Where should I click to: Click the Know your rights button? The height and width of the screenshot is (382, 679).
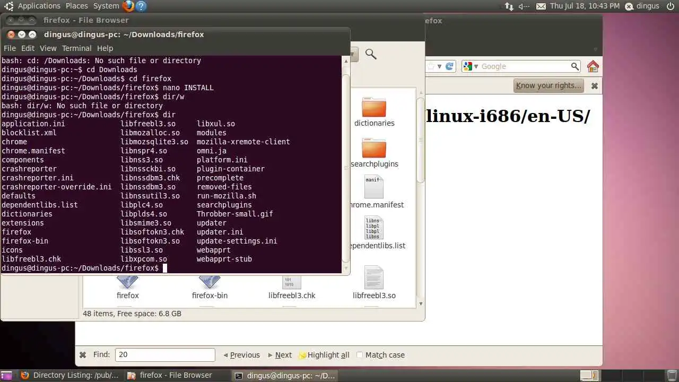549,85
